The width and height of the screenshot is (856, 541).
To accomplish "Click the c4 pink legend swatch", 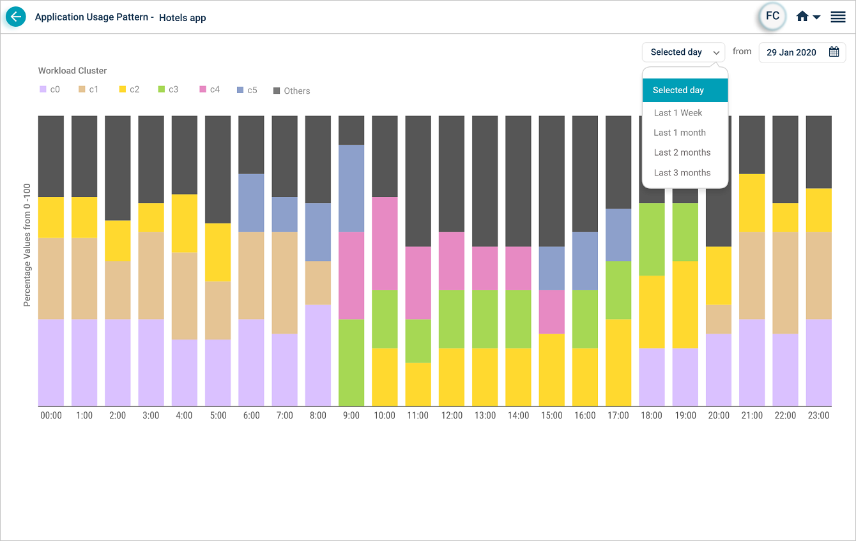I will [x=203, y=90].
